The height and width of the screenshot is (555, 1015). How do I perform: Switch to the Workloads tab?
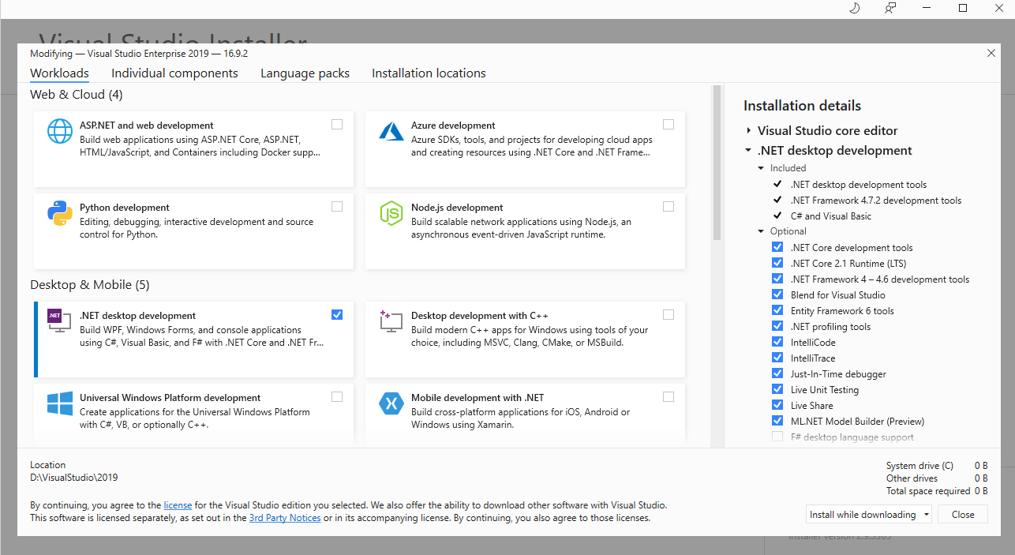(59, 73)
